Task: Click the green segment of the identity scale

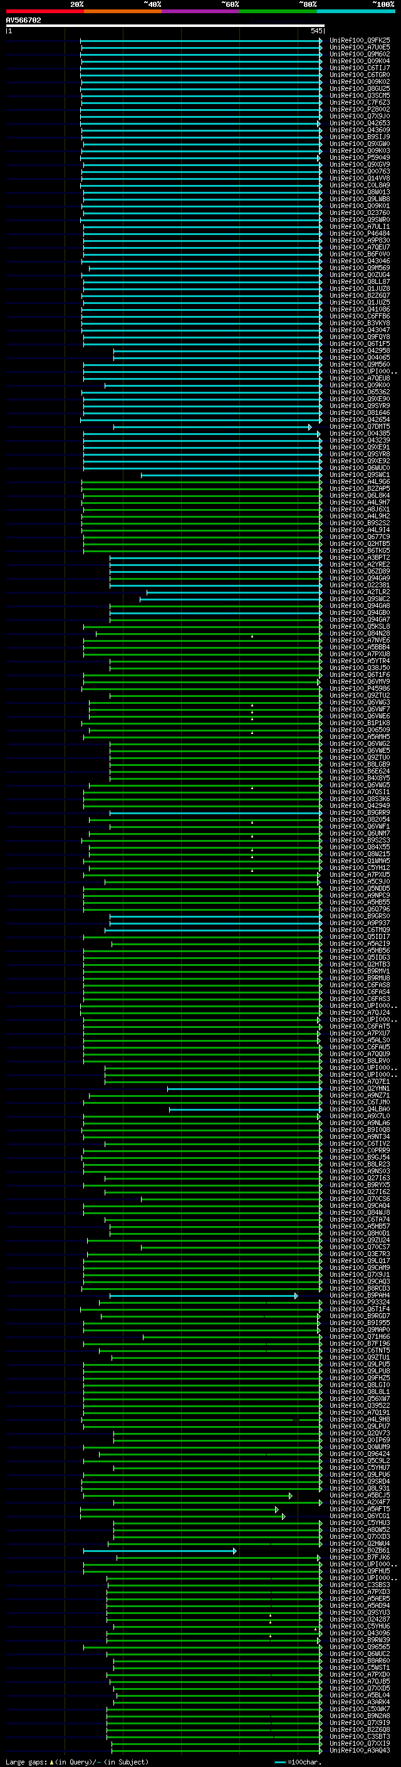Action: [278, 11]
